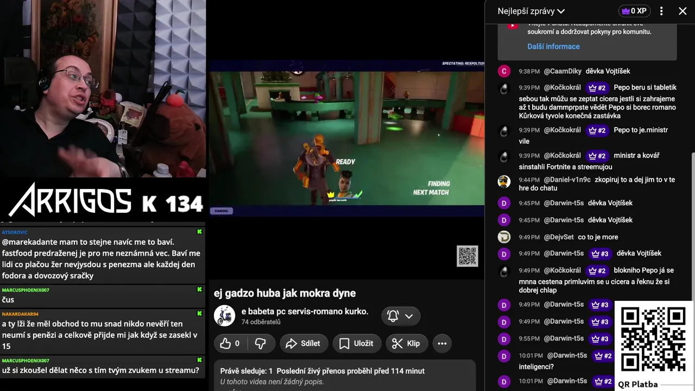This screenshot has width=695, height=391.
Task: Follow the Další informace link
Action: (x=553, y=46)
